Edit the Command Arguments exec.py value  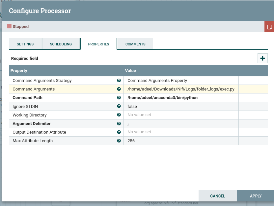coord(181,89)
